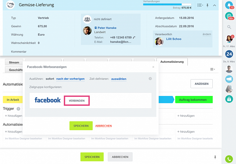Image resolution: width=236 pixels, height=164 pixels.
Task: Click the grey Abbrechen button at page bottom
Action: click(120, 157)
